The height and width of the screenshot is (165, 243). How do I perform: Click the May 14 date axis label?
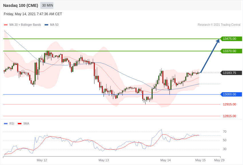[166, 160]
